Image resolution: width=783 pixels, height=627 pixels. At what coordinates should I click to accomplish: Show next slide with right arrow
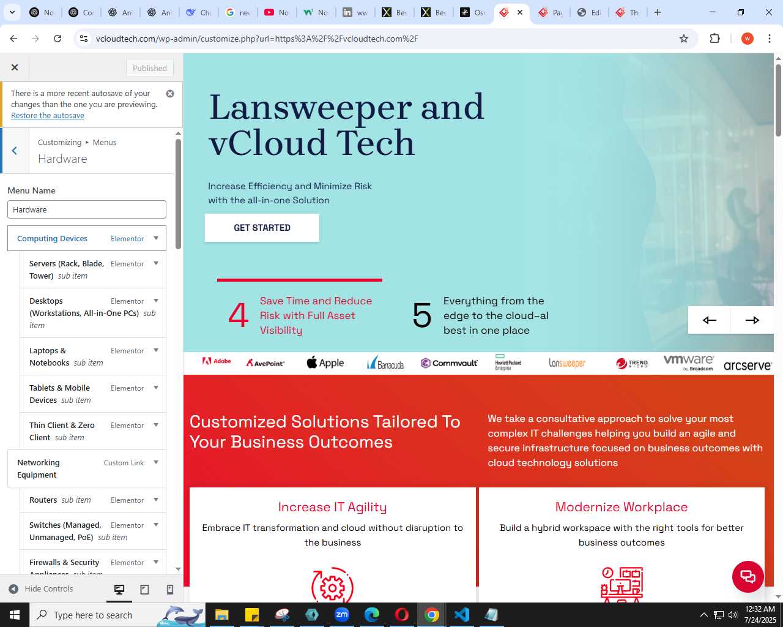[752, 320]
